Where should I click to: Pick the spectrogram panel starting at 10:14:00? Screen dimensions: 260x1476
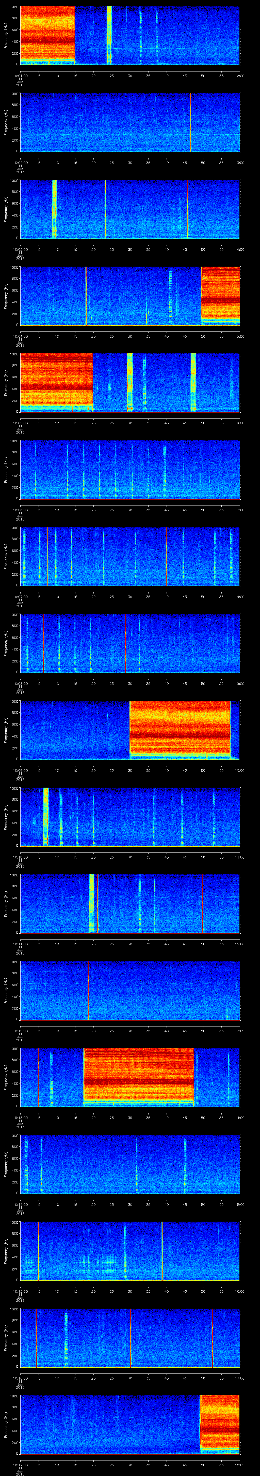pos(130,1164)
